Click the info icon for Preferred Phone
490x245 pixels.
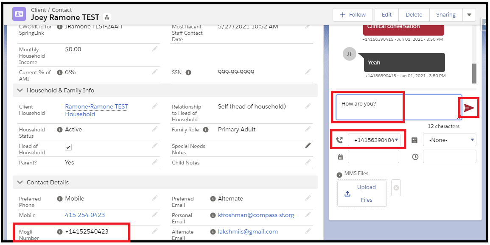(x=60, y=198)
